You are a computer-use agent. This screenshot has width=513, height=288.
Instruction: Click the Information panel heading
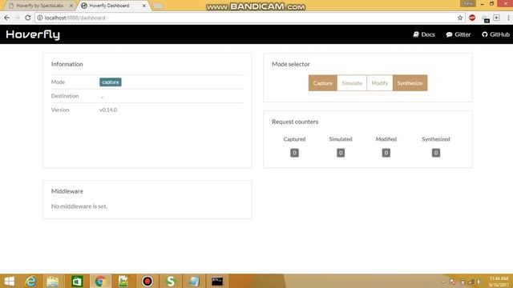[67, 64]
